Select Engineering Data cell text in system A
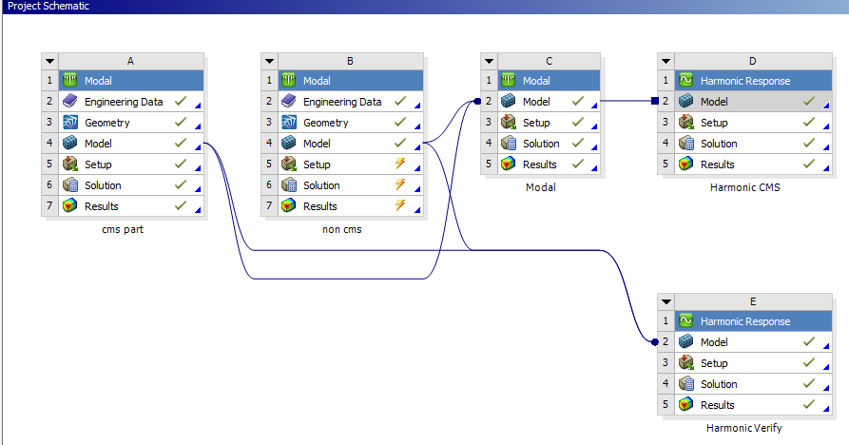Viewport: 849px width, 445px height. (x=124, y=102)
